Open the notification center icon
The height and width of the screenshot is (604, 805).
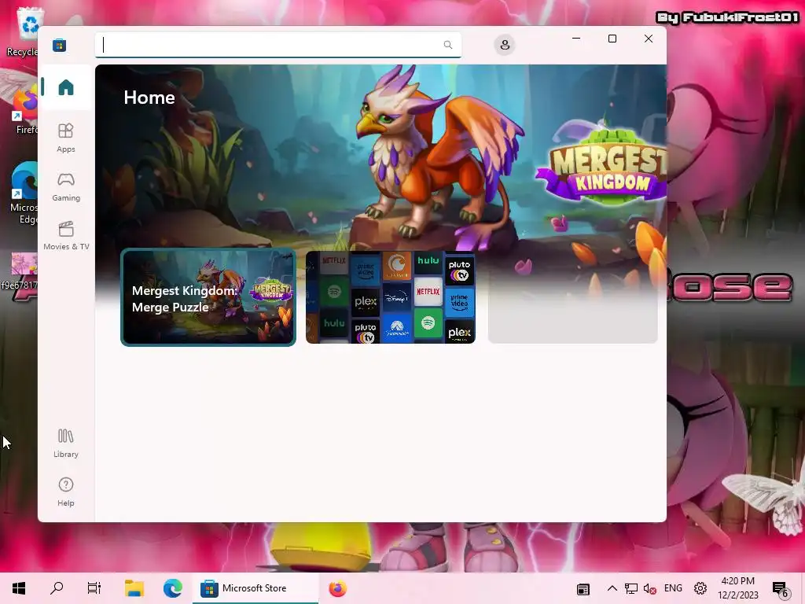pyautogui.click(x=781, y=588)
